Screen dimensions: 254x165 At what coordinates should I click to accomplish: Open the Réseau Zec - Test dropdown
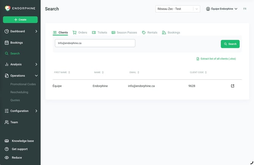(x=178, y=9)
